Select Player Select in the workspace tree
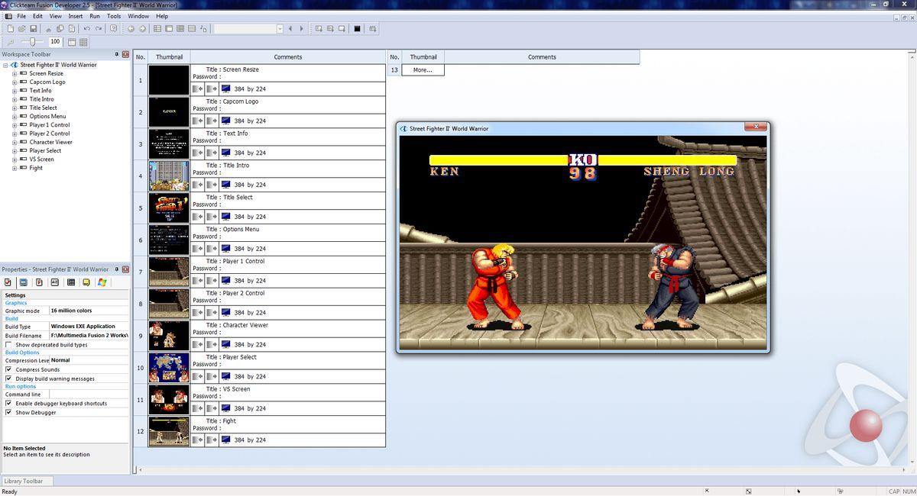 [45, 150]
